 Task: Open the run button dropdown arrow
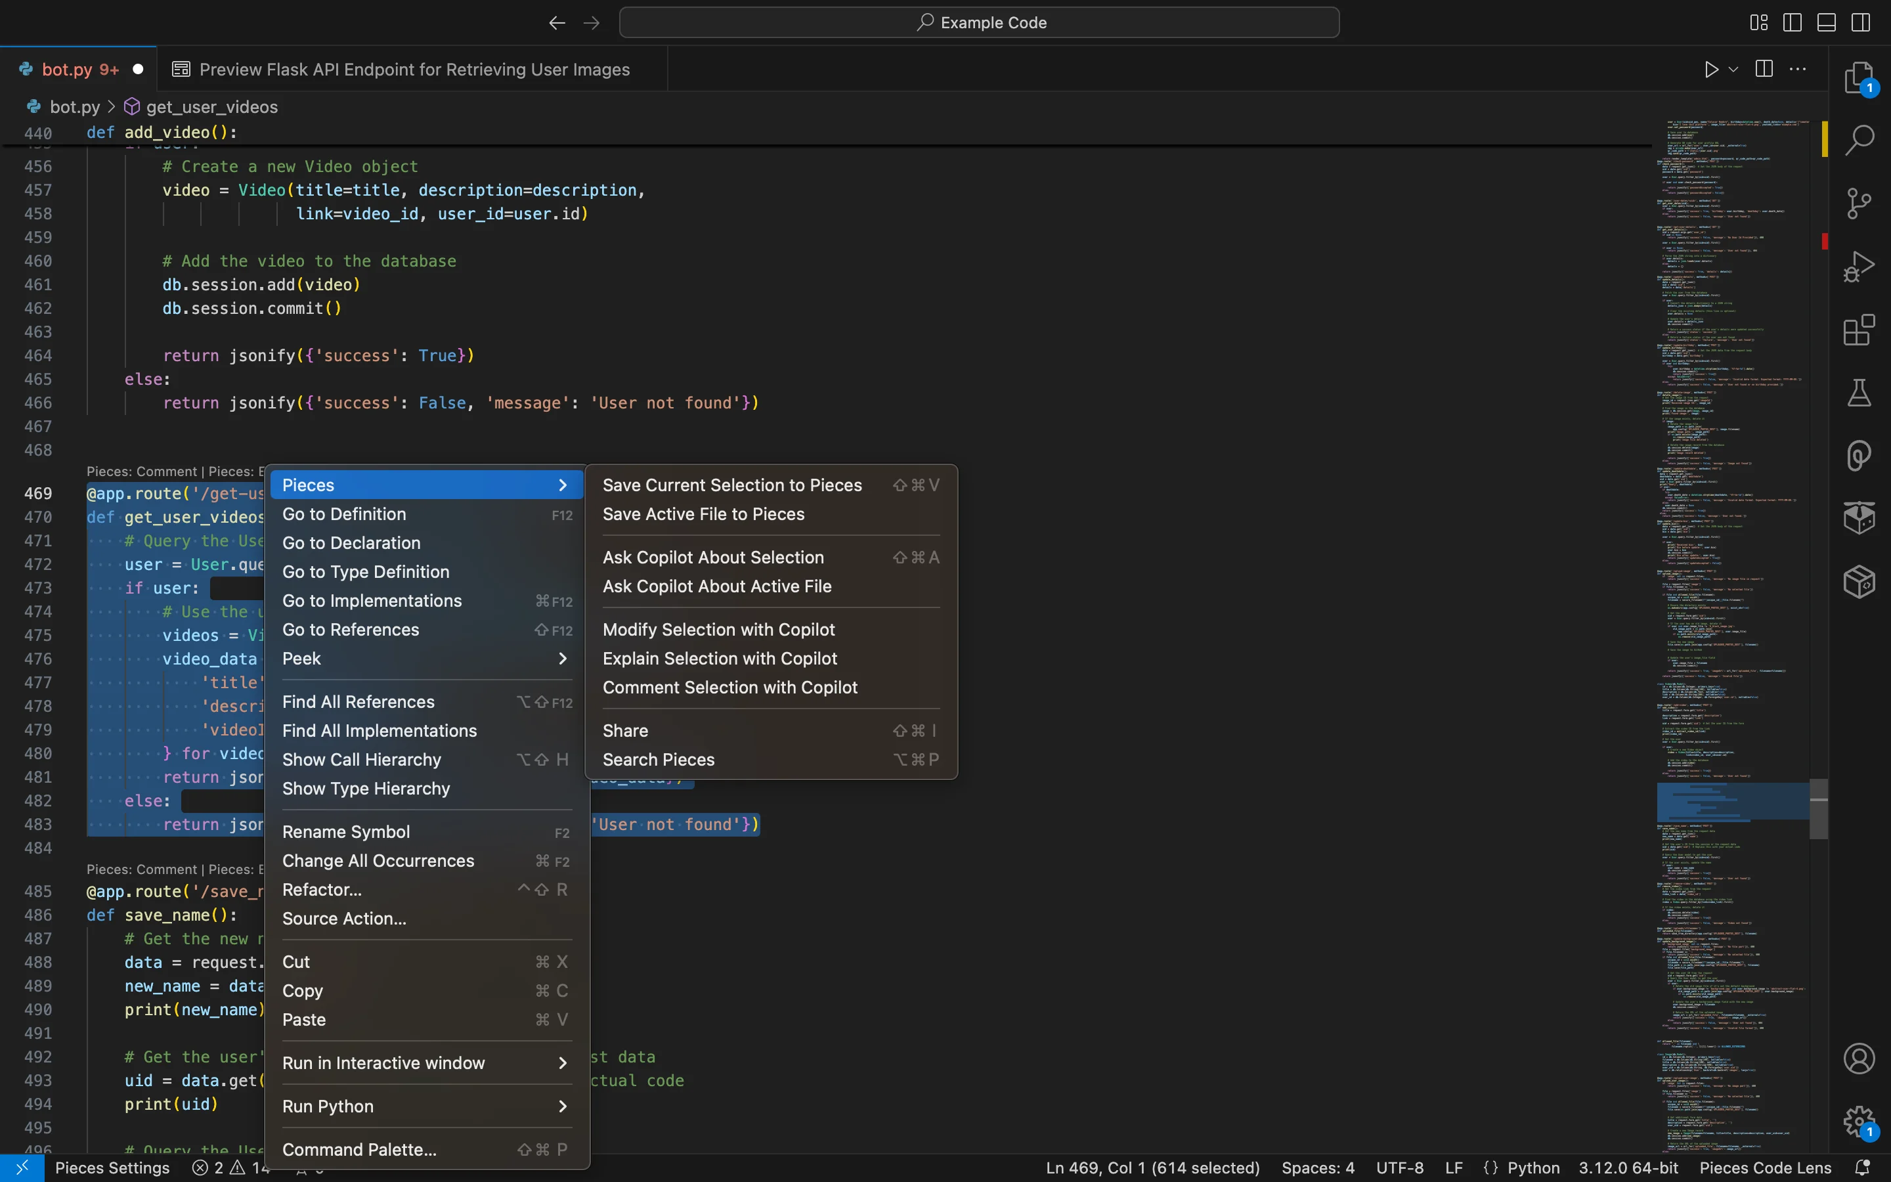pyautogui.click(x=1733, y=70)
